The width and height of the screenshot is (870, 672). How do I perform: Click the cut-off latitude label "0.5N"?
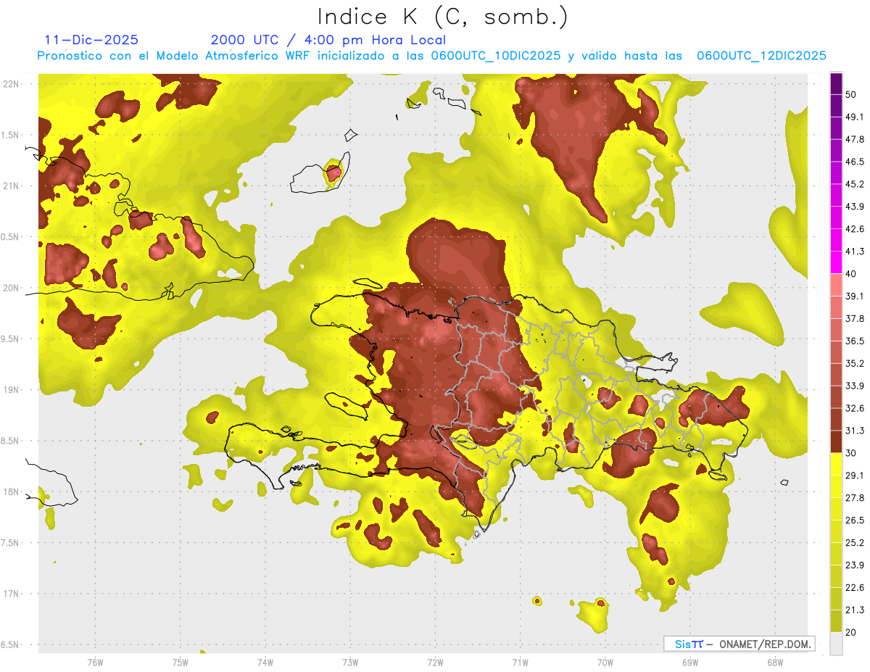(10, 237)
